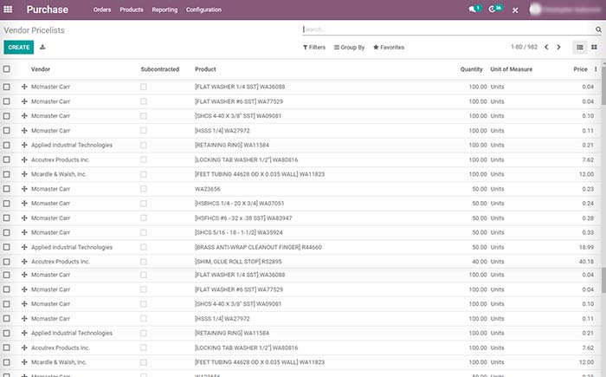Image resolution: width=606 pixels, height=377 pixels.
Task: Expand the Filters dropdown
Action: (314, 48)
